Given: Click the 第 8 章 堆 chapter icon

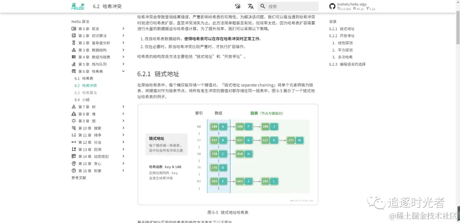Looking at the screenshot, I should tap(74, 114).
